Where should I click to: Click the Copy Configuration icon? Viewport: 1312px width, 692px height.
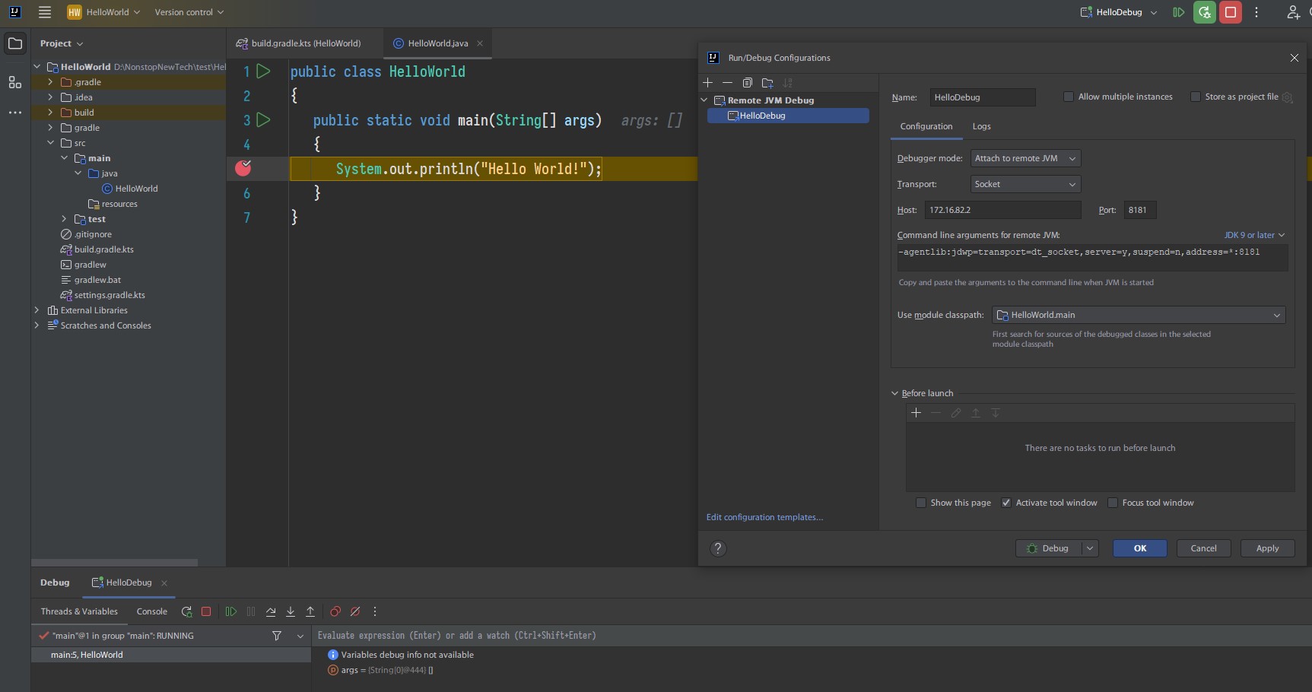pos(747,83)
